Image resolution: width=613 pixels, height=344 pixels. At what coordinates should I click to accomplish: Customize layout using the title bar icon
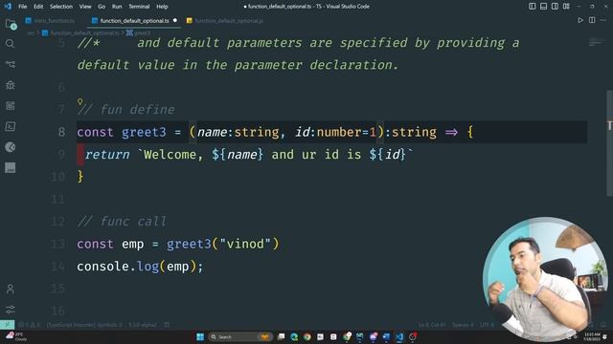tap(566, 7)
